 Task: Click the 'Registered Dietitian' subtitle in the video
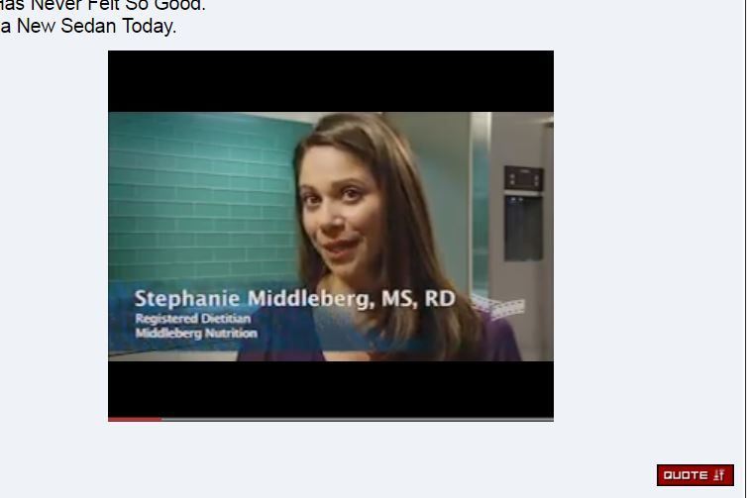point(192,319)
